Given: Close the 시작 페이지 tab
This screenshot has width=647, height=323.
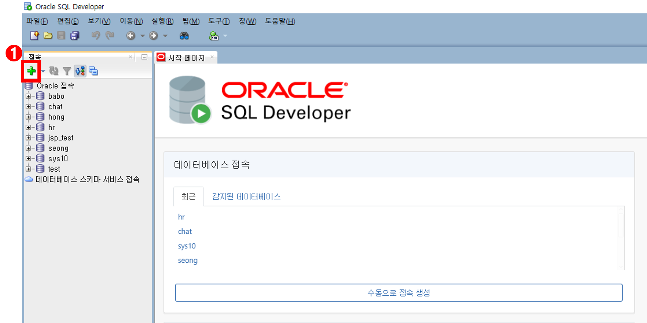Looking at the screenshot, I should pyautogui.click(x=212, y=57).
